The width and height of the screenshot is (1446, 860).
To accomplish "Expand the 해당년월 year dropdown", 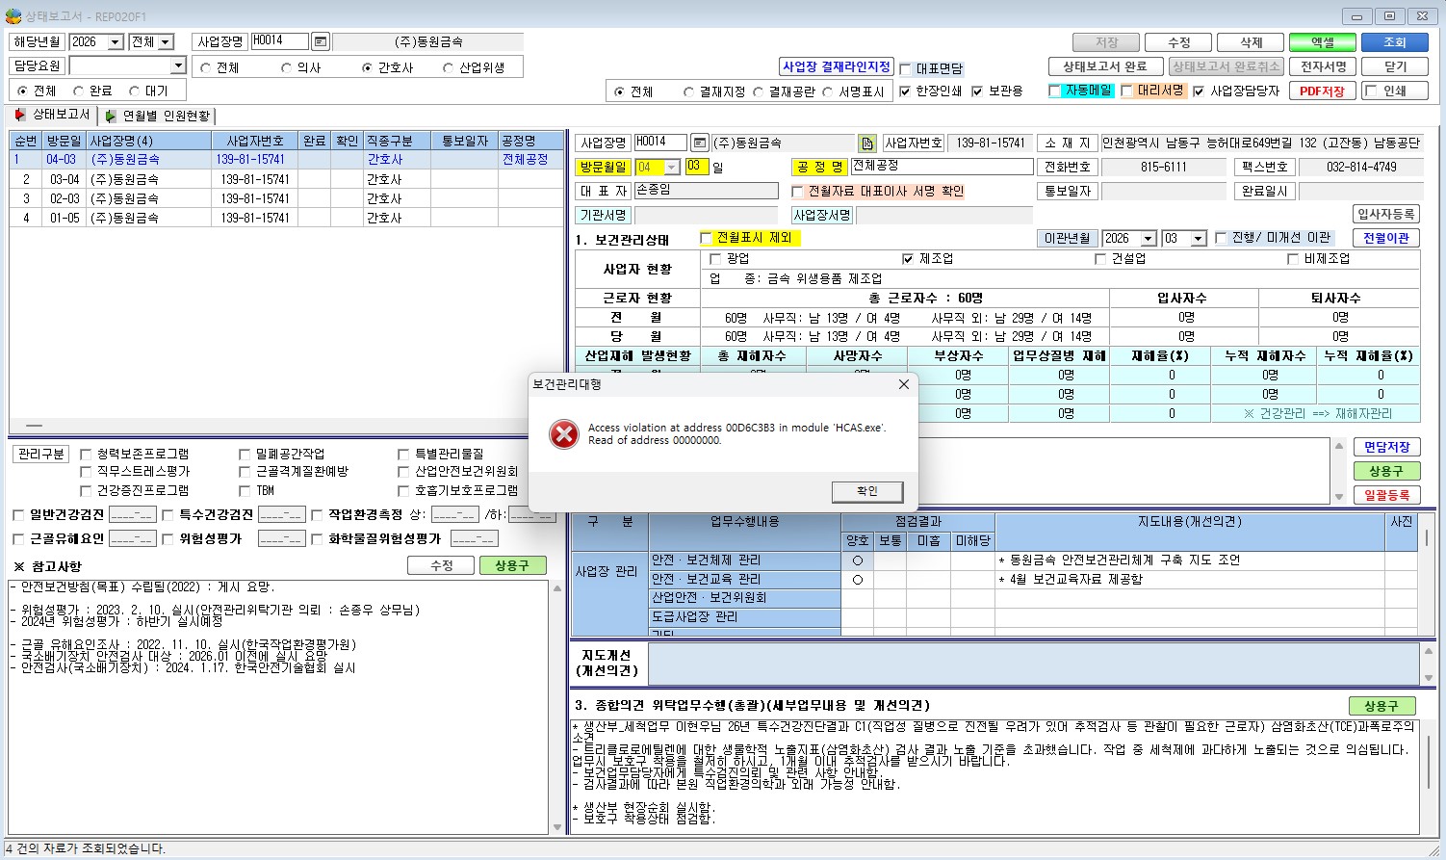I will pos(116,42).
